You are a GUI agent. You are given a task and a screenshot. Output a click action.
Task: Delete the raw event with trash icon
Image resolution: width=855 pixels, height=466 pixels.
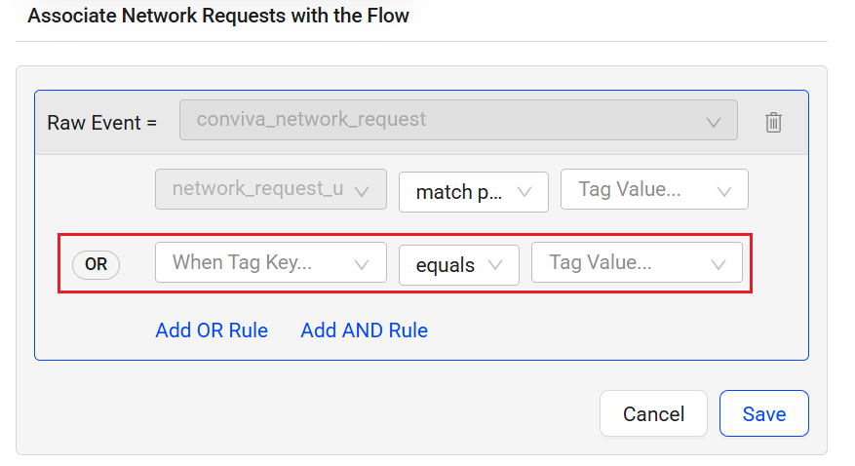(773, 122)
